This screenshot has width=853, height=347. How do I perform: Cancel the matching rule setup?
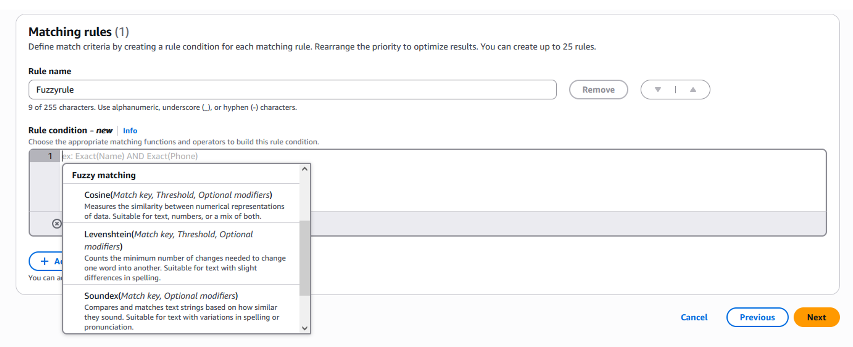pos(694,317)
